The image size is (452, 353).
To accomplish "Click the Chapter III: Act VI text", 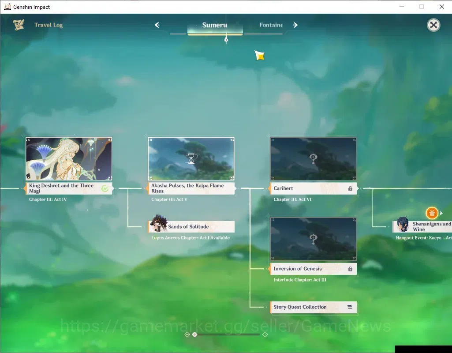I will tap(292, 199).
